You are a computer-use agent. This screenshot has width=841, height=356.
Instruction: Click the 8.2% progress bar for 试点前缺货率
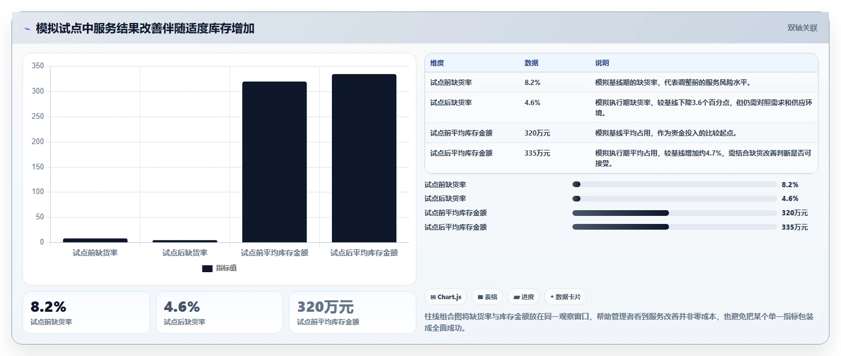coord(675,184)
